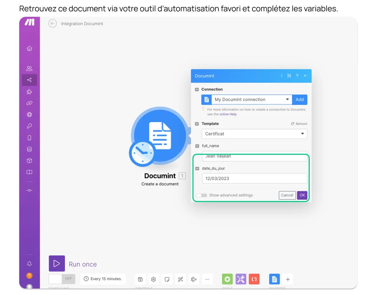Go back with the arrow next to Integration Documint
Viewport: 365px width, 295px height.
52,23
